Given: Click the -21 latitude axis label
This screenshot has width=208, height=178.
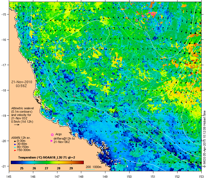Looking at the screenshot, I should tap(3, 166).
